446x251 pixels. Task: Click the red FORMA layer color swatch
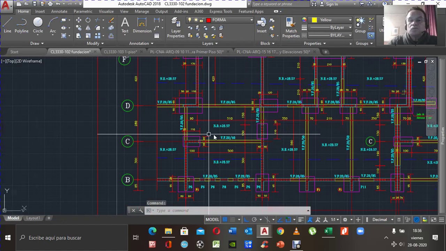(x=208, y=20)
